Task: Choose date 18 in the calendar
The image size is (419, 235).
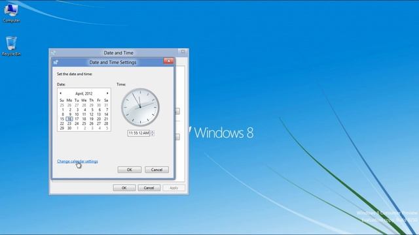Action: pyautogui.click(x=84, y=119)
